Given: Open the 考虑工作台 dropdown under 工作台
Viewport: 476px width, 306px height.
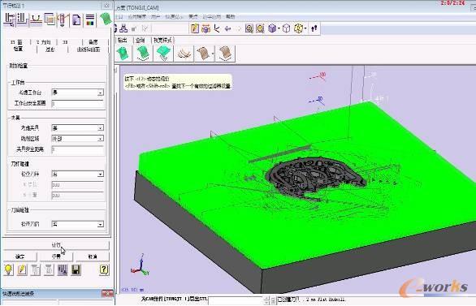Looking at the screenshot, I should point(78,93).
